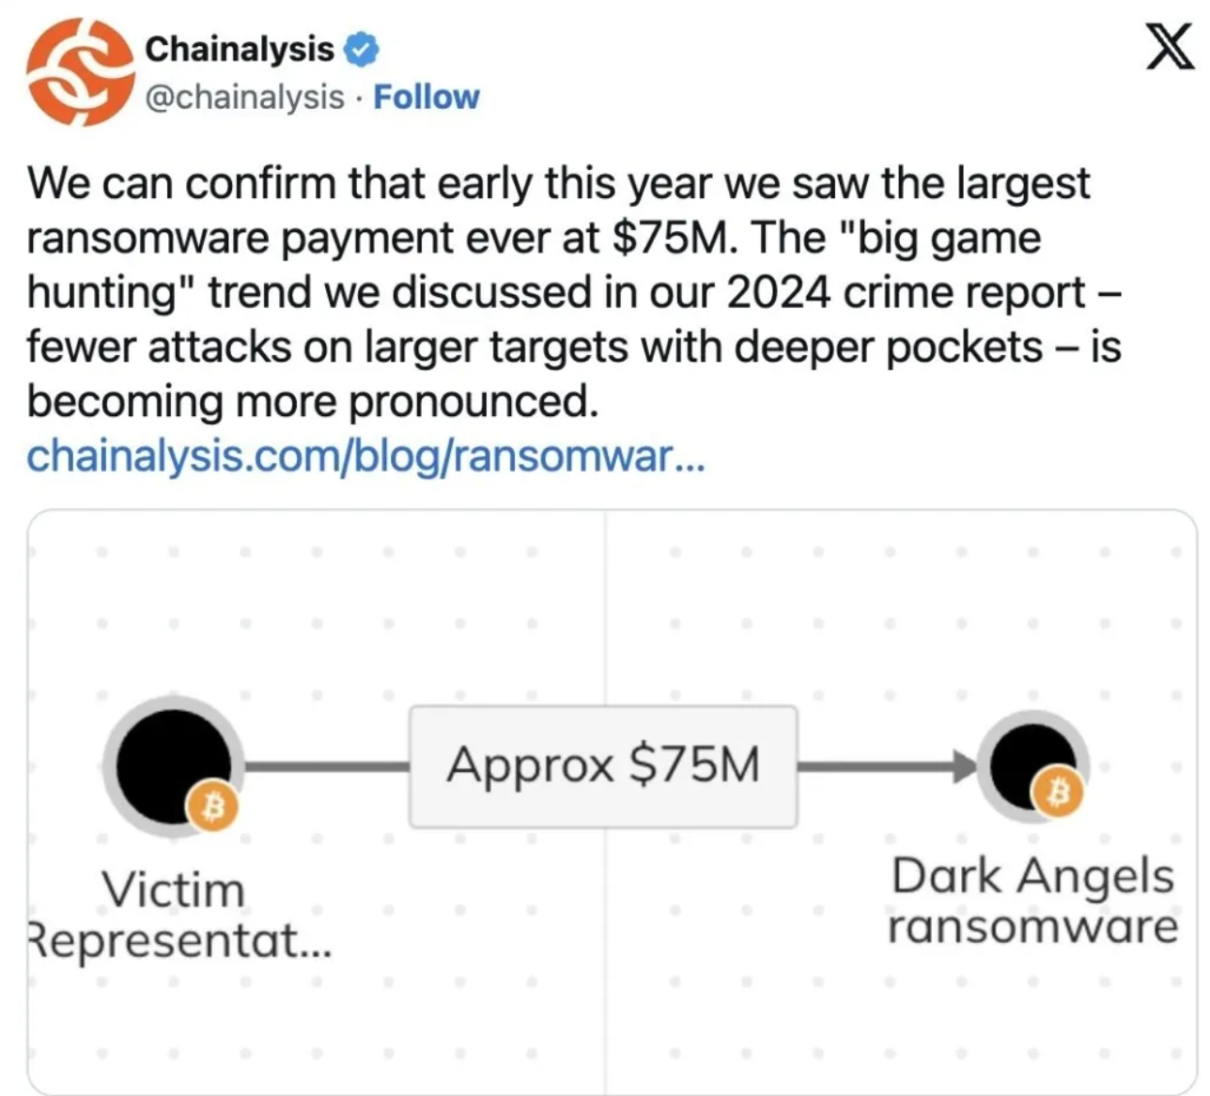Viewport: 1210px width, 1096px height.
Task: Open the @chainalysis handle profile link
Action: pyautogui.click(x=244, y=97)
